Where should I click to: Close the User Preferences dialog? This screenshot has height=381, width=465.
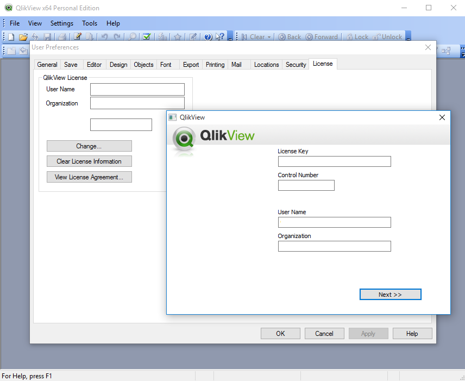coord(428,47)
